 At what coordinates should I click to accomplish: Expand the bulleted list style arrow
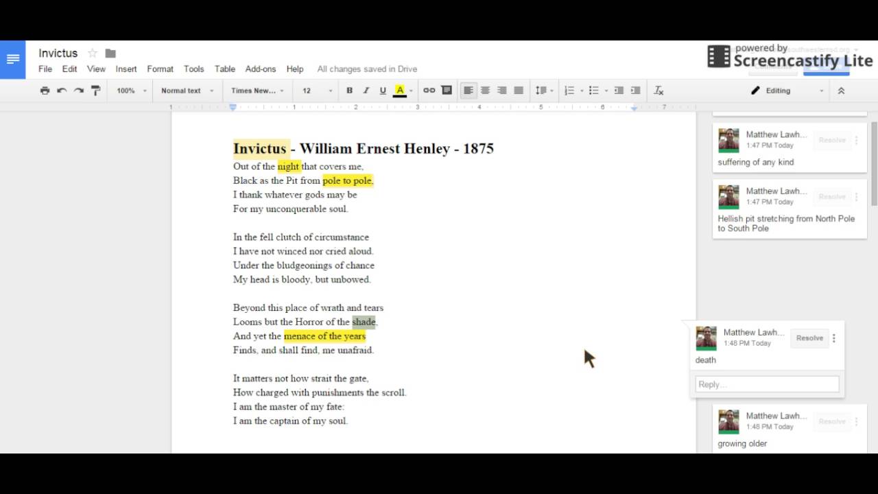[606, 91]
